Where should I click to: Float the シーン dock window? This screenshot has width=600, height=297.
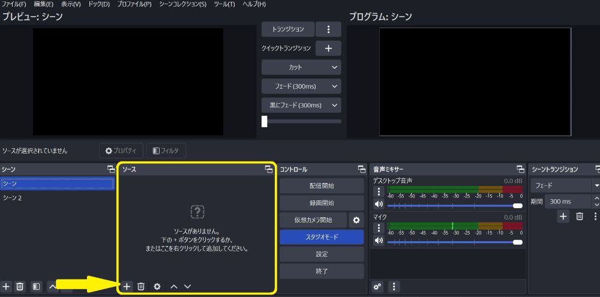point(111,169)
